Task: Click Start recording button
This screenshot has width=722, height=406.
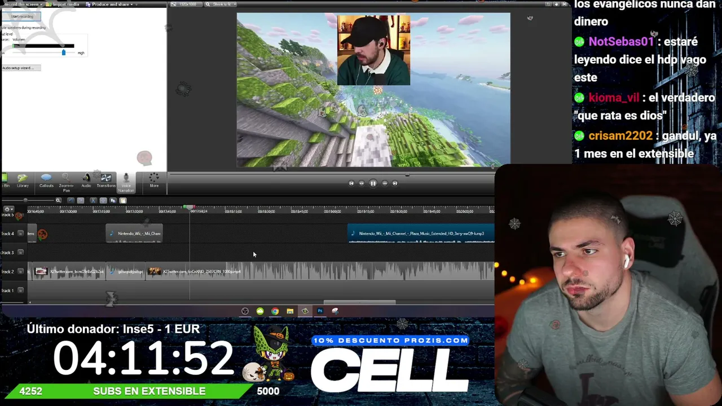Action: click(22, 16)
